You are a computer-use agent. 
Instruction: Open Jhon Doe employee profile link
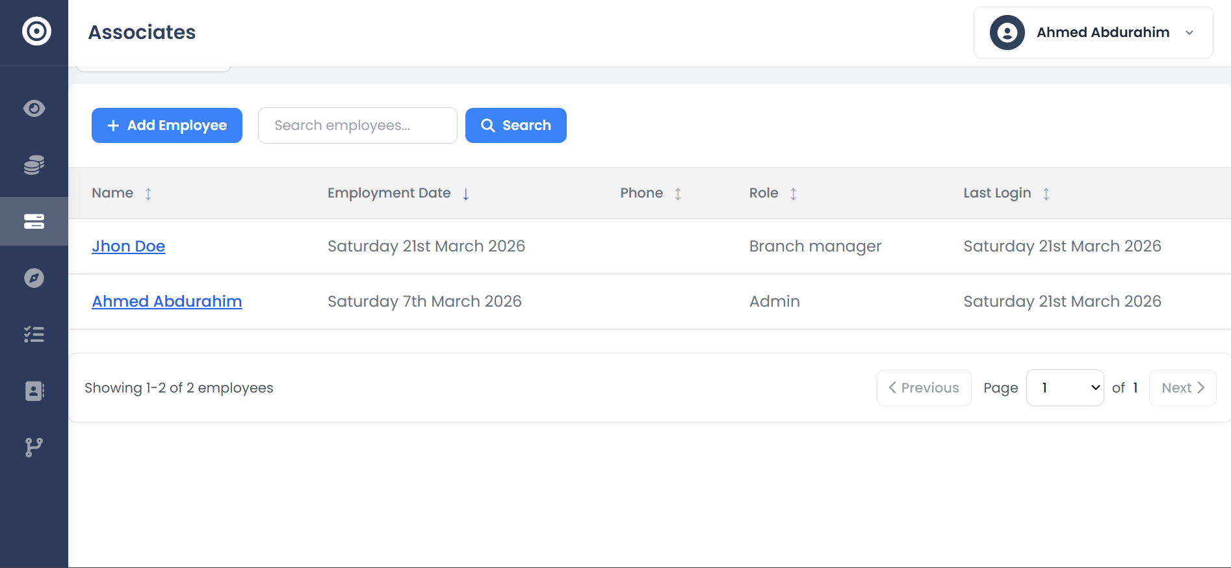point(129,246)
